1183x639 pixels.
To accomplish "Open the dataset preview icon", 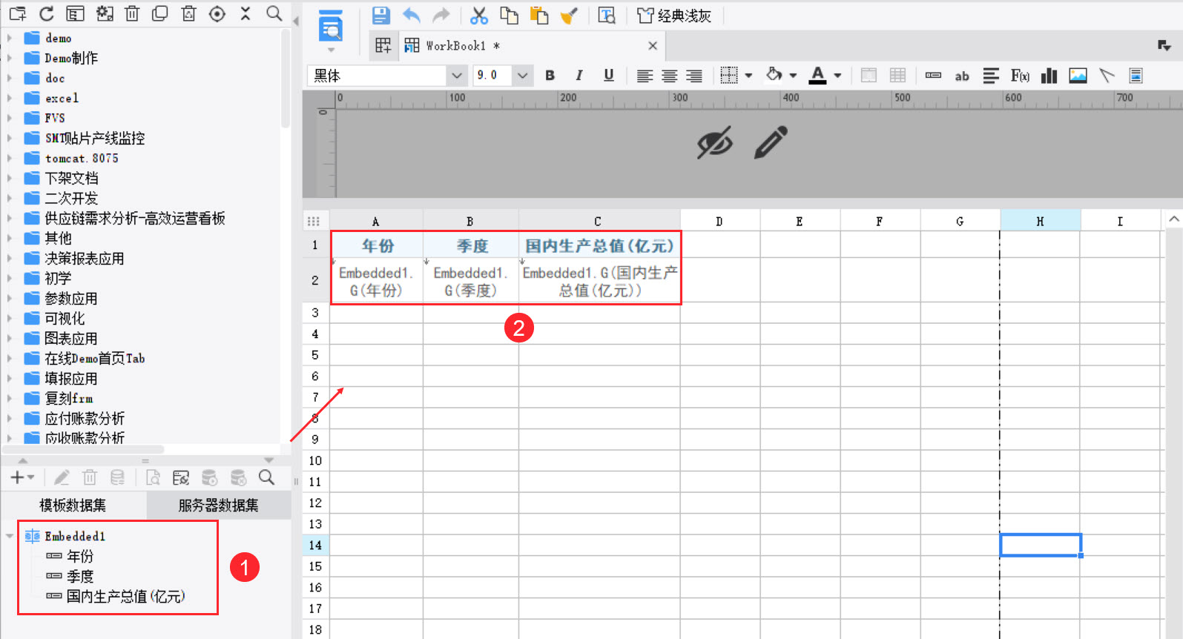I will point(153,477).
